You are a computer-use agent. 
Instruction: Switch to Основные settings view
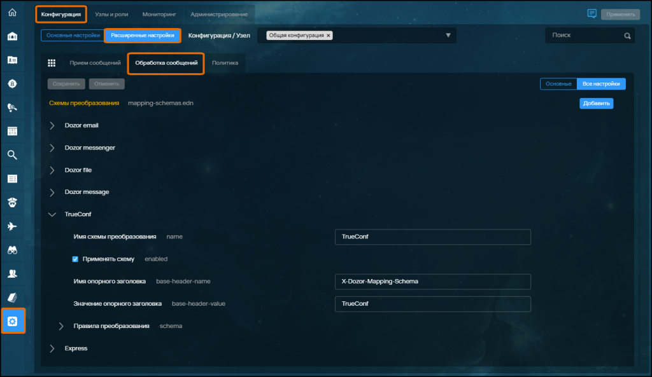pos(558,84)
